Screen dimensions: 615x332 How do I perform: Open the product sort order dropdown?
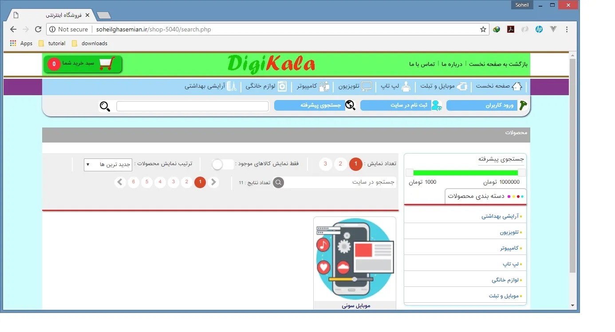point(108,165)
